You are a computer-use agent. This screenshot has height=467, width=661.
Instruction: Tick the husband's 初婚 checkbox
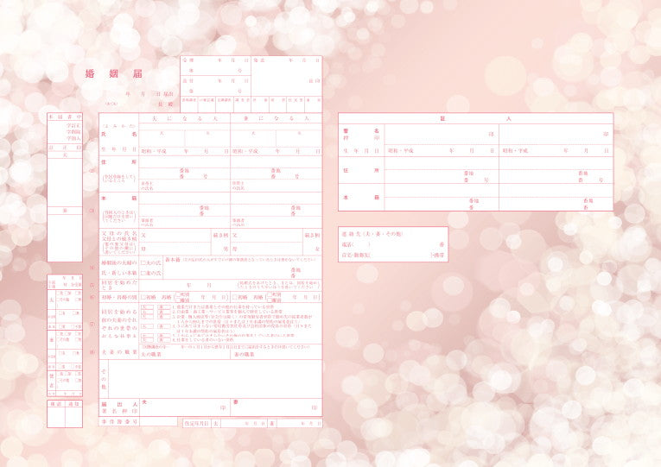pos(143,297)
